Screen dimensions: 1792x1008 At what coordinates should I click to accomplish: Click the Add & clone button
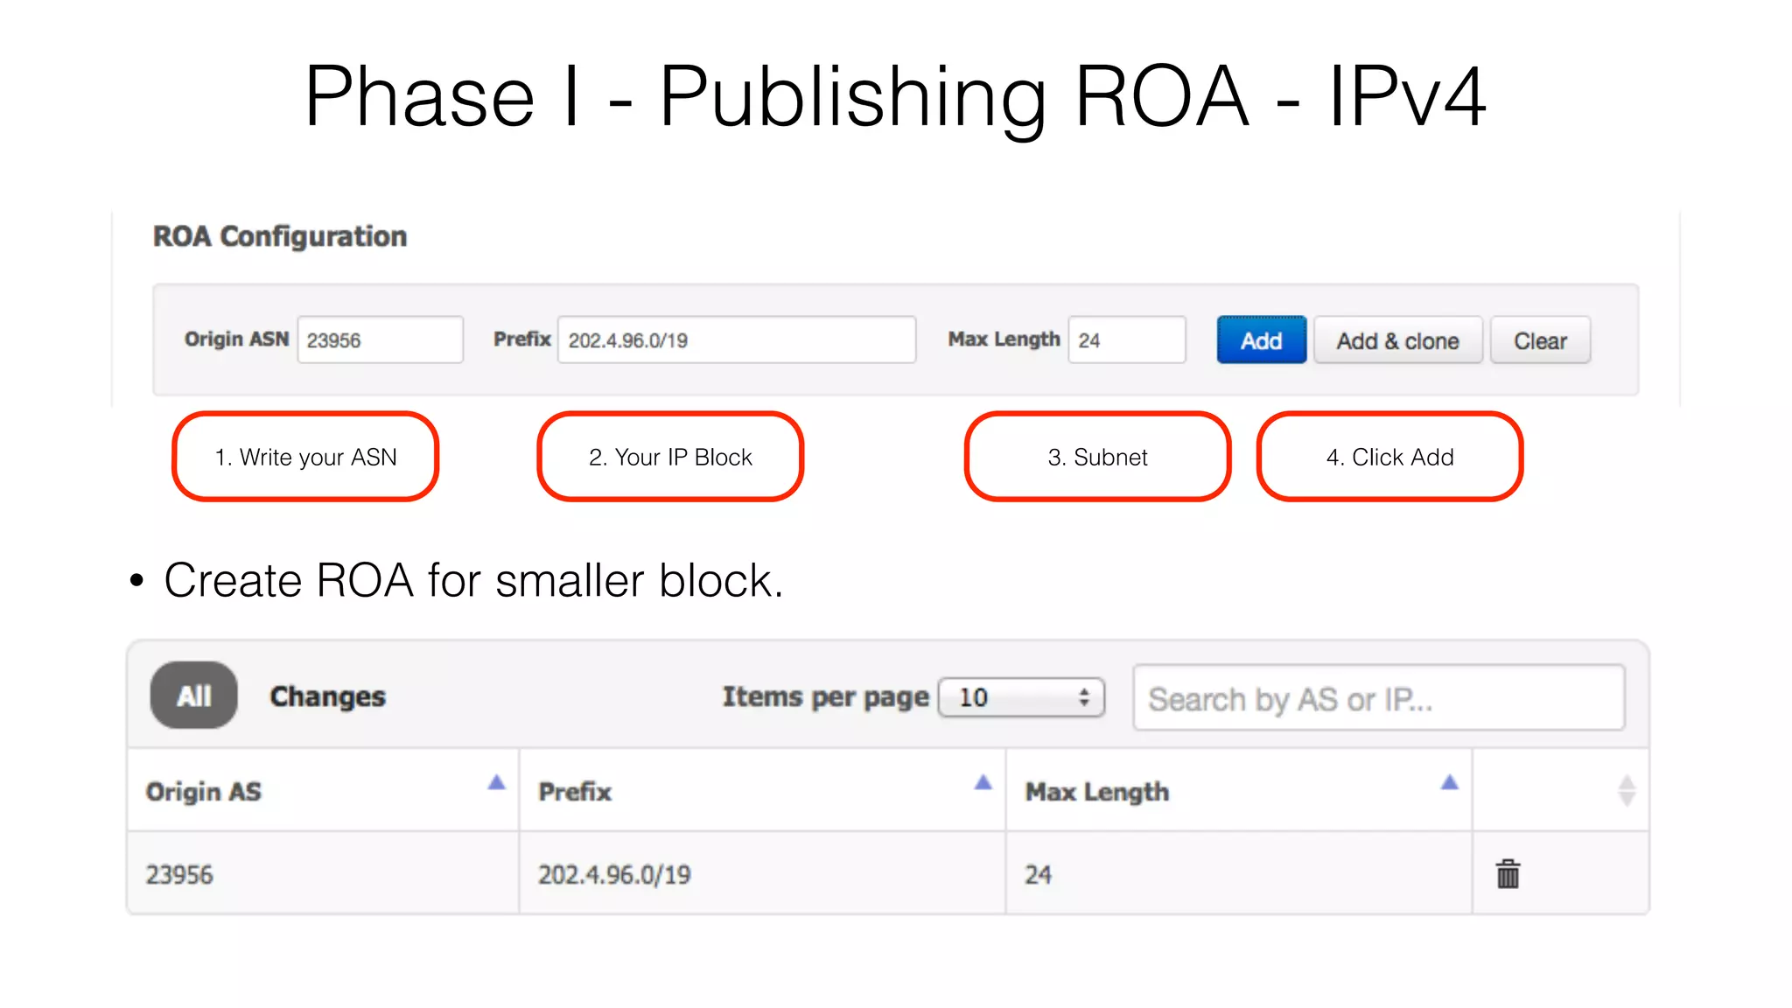pyautogui.click(x=1397, y=340)
